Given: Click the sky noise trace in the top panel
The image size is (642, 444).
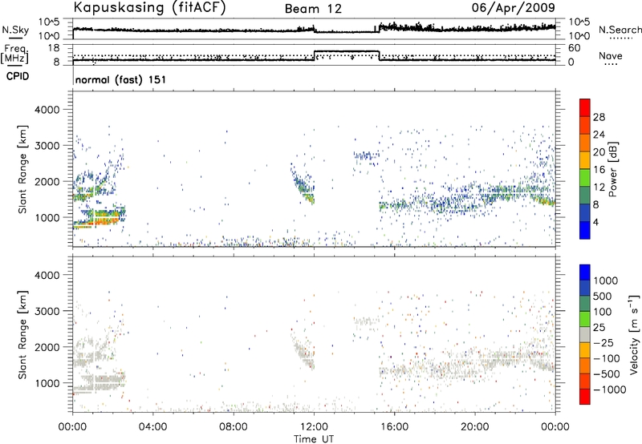Looking at the screenshot, I should coord(314,30).
